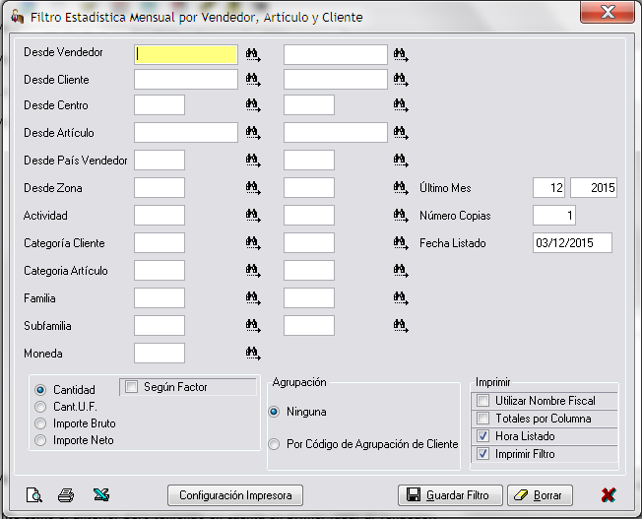642x519 pixels.
Task: Print the listing with printer icon
Action: (x=66, y=495)
